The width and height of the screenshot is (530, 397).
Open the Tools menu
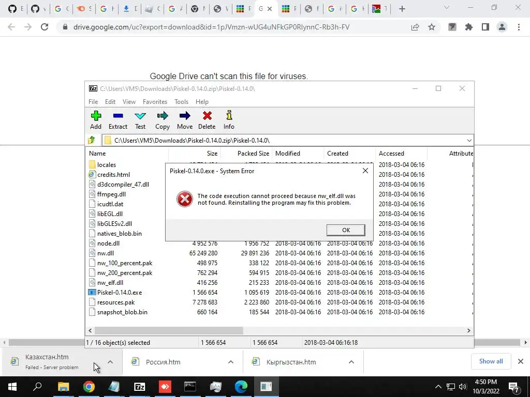tap(181, 102)
